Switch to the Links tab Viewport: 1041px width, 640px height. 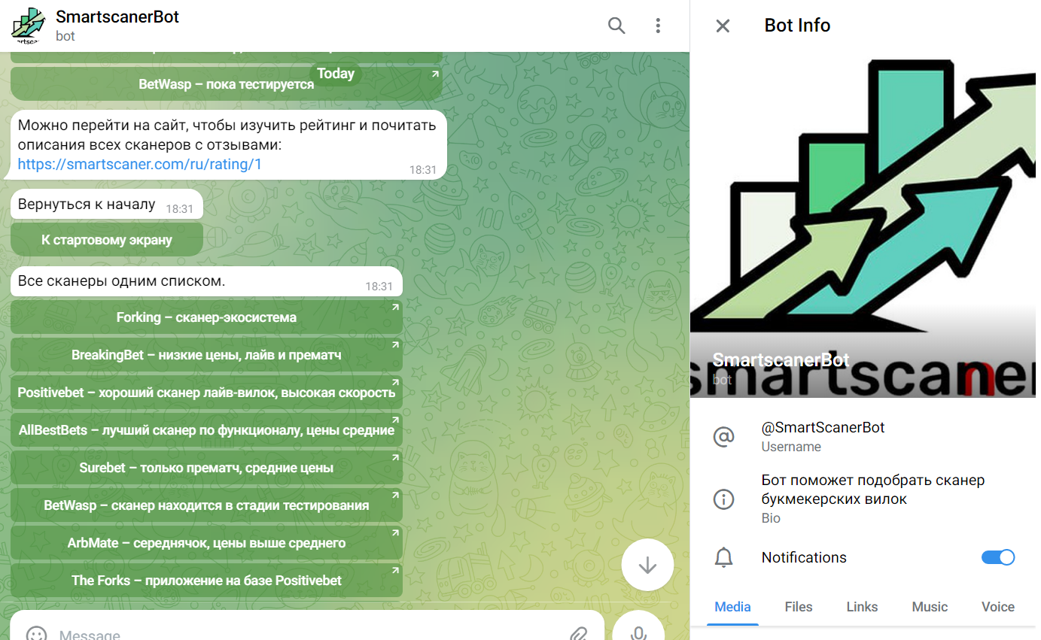pos(862,607)
